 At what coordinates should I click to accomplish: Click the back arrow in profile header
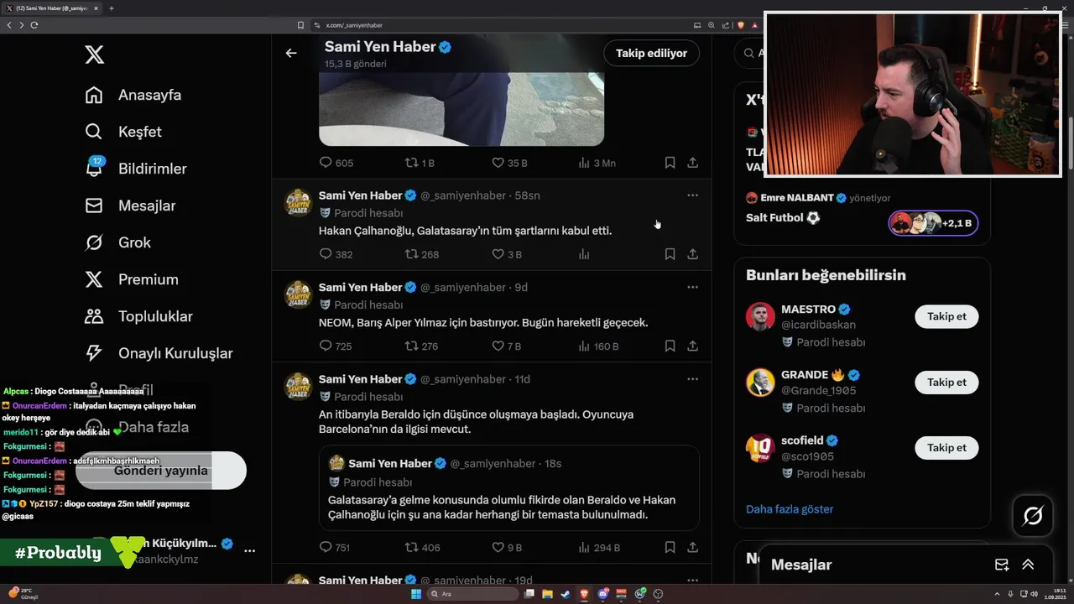click(291, 53)
